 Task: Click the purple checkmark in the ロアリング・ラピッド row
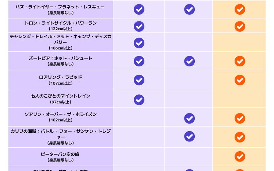point(139,80)
